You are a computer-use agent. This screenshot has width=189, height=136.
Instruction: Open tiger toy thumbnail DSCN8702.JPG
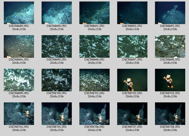[132, 80]
